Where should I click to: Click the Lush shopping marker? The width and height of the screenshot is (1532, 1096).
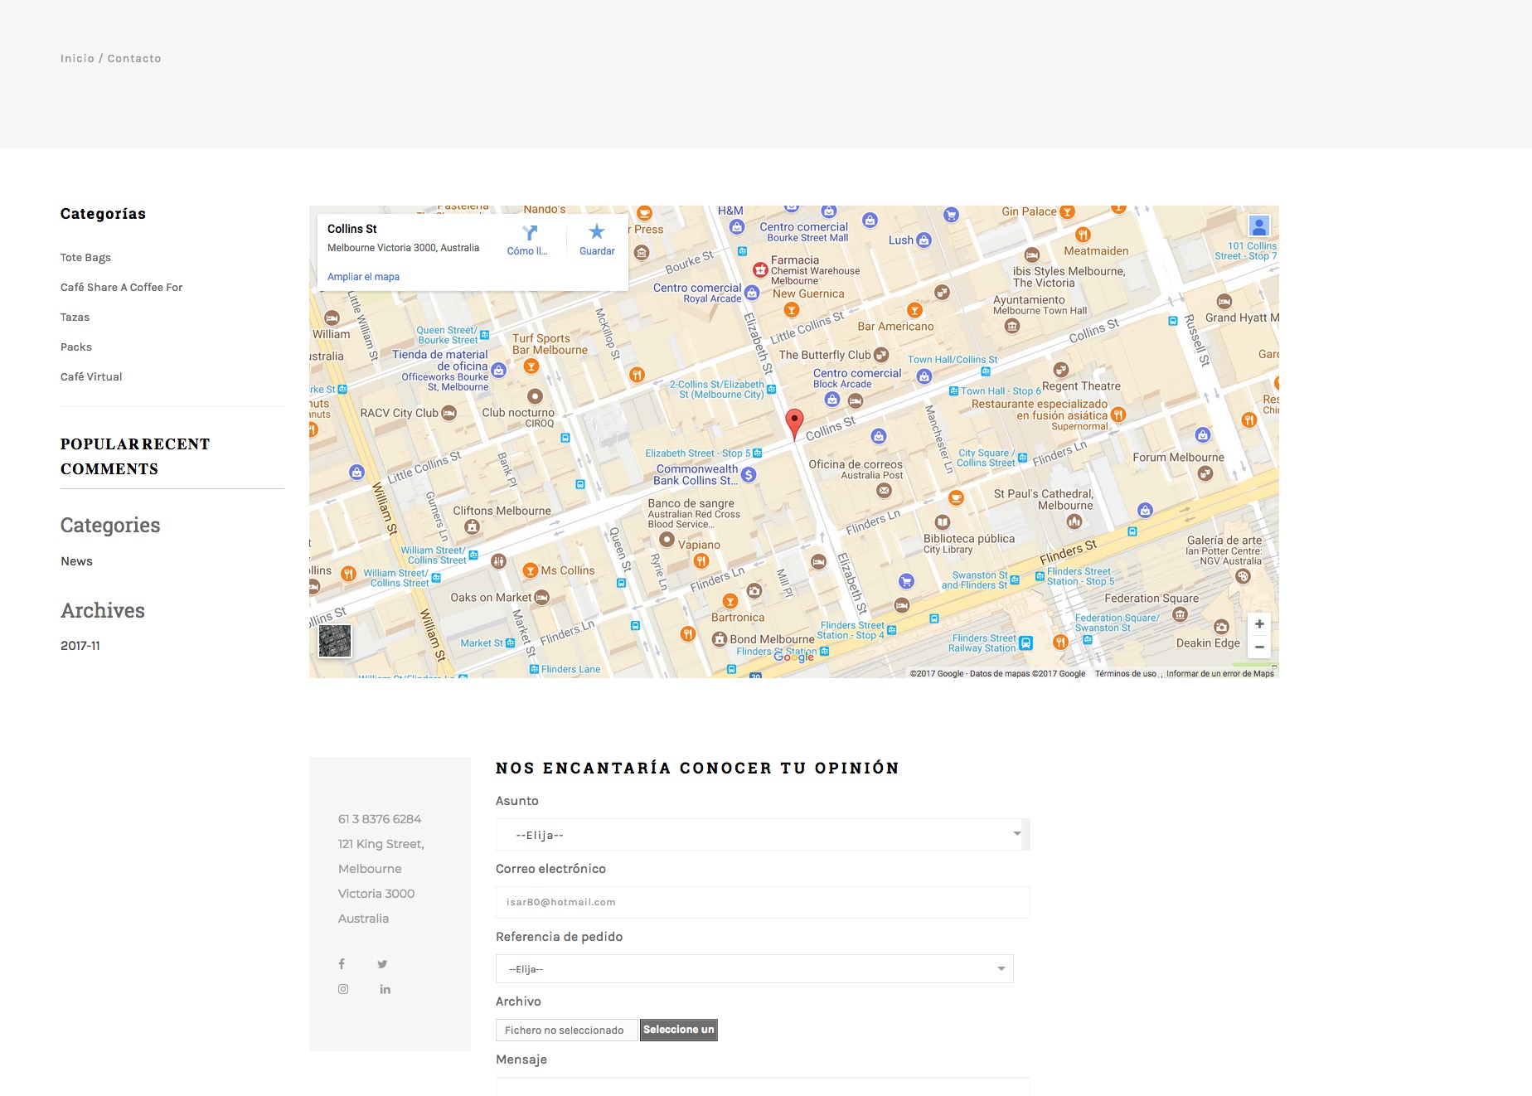(x=924, y=240)
